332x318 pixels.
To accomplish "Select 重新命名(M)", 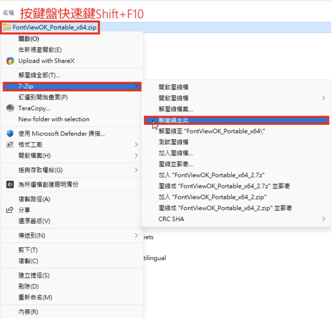I will 72,298.
